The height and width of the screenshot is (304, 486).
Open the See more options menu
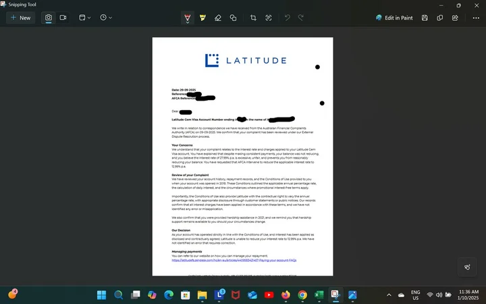476,18
